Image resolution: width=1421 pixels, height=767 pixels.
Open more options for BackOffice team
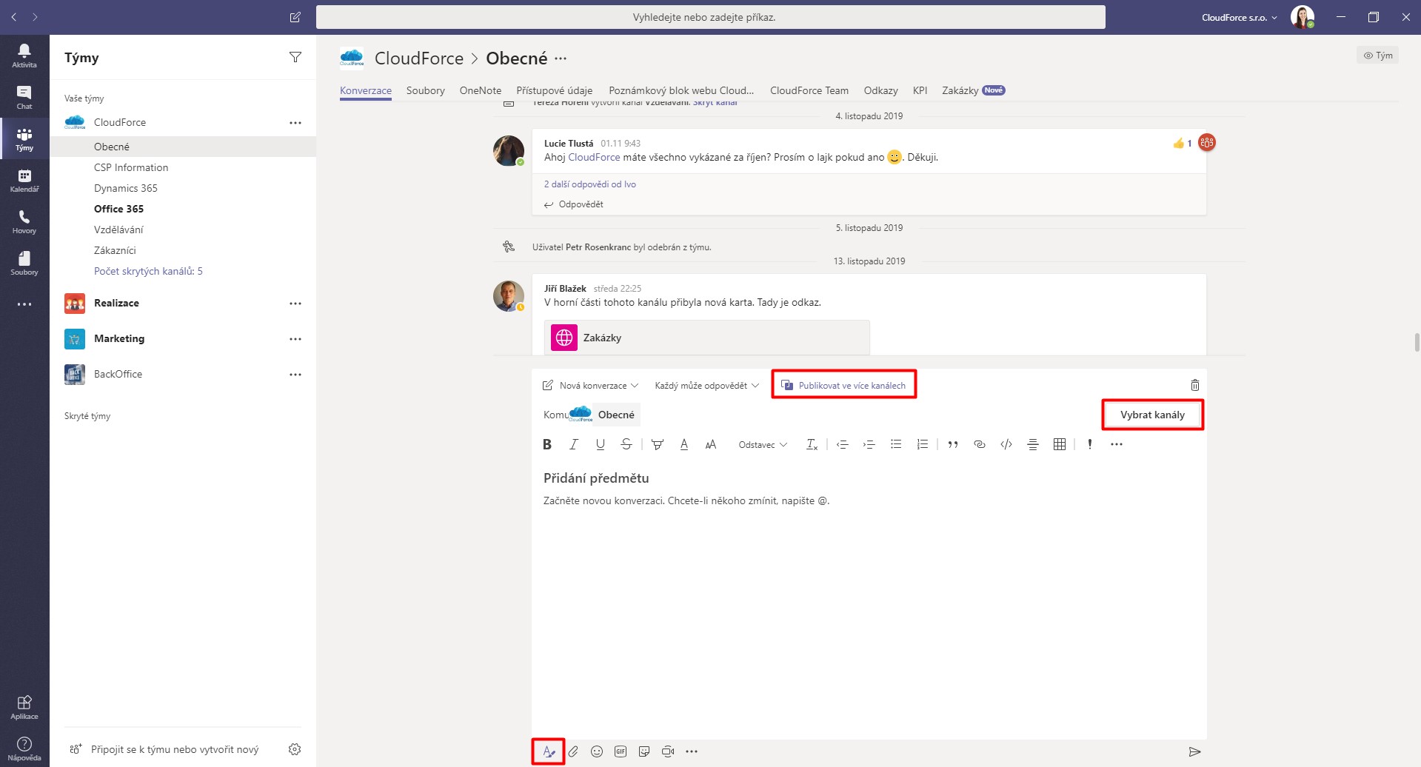point(295,375)
